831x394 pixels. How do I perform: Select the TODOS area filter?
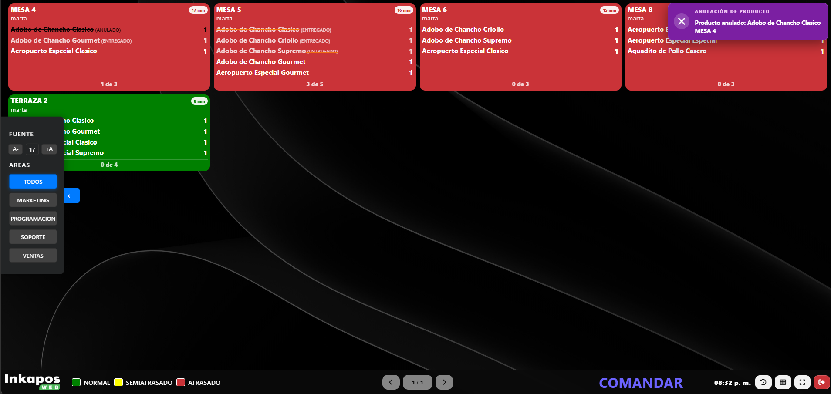pyautogui.click(x=33, y=182)
